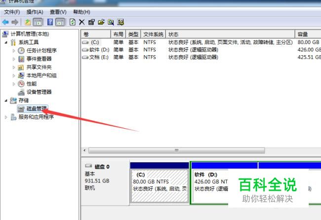Click the drive icon beside 软件 (D:) row

(x=85, y=50)
